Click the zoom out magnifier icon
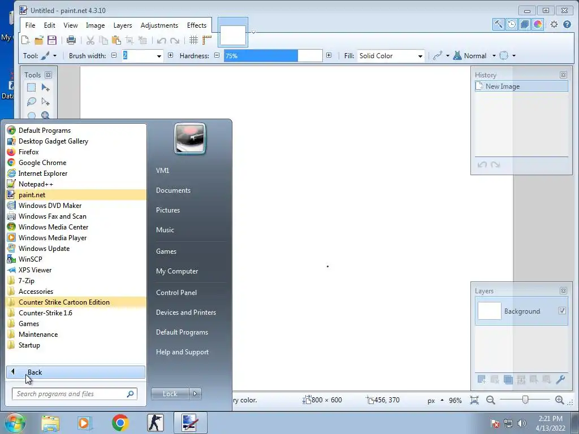This screenshot has width=579, height=434. coord(490,400)
